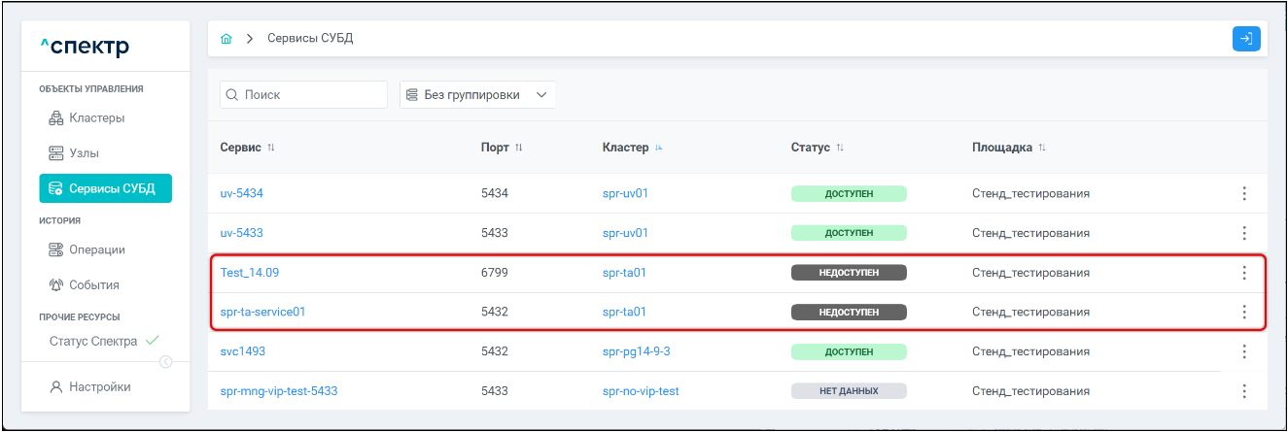Open the three-dot menu for Test_14.09
The height and width of the screenshot is (432, 1288).
[x=1243, y=273]
